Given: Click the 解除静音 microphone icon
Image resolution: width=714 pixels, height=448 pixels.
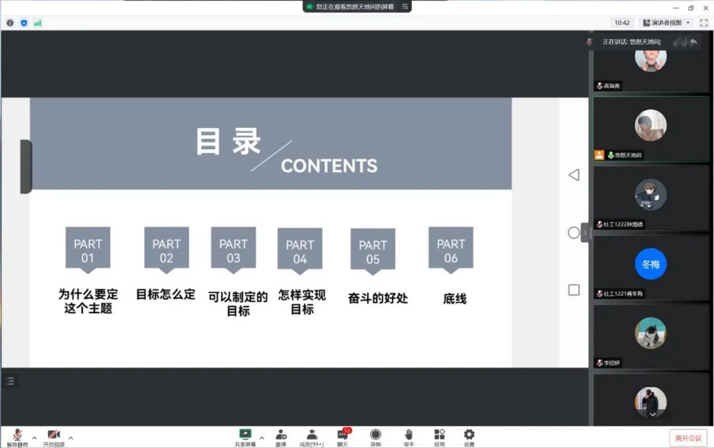Looking at the screenshot, I should 17,435.
